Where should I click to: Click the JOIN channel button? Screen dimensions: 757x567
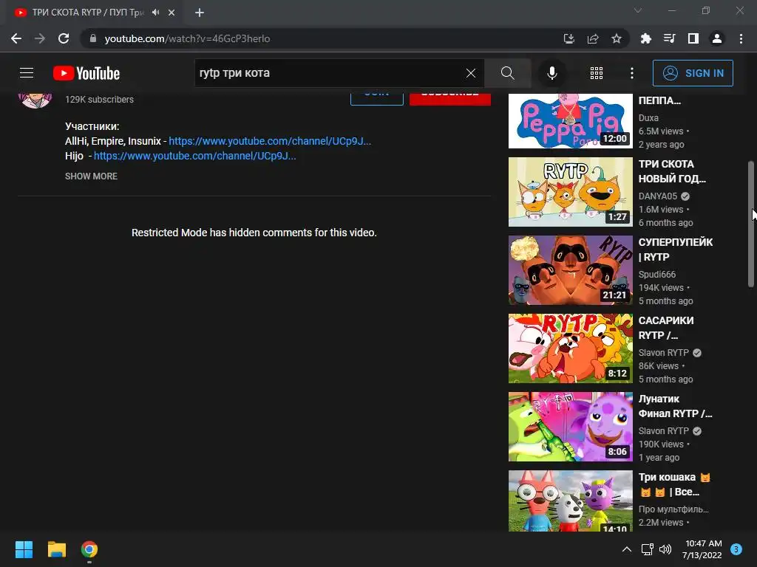(376, 97)
